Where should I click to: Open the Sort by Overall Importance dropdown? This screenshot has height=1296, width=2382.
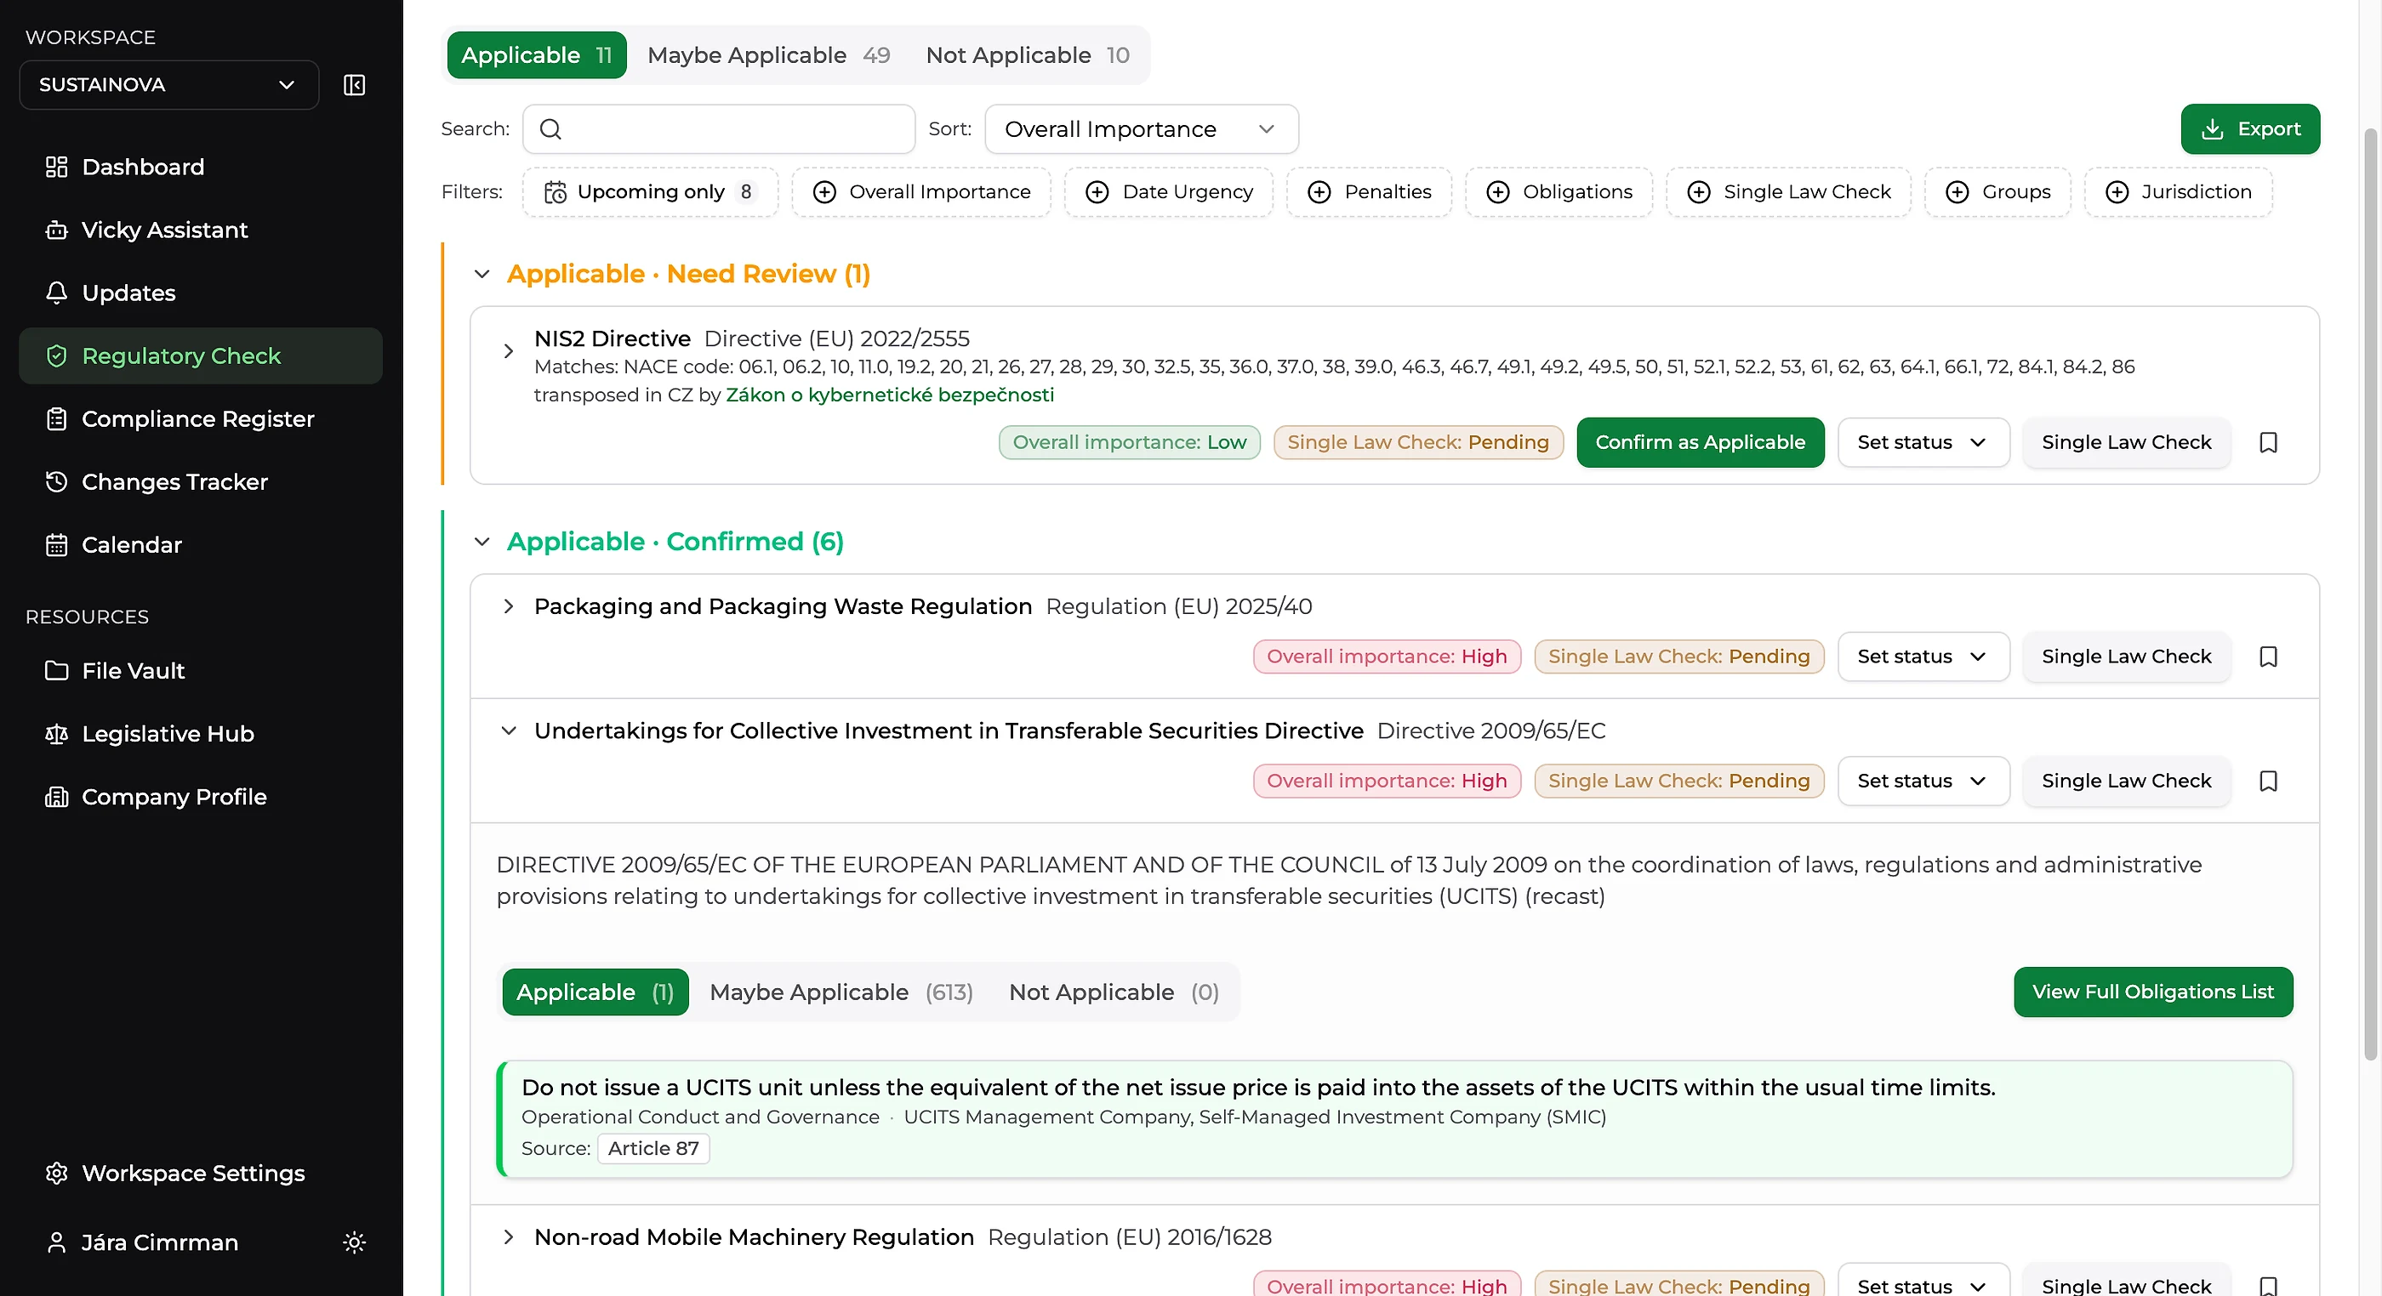[1141, 129]
